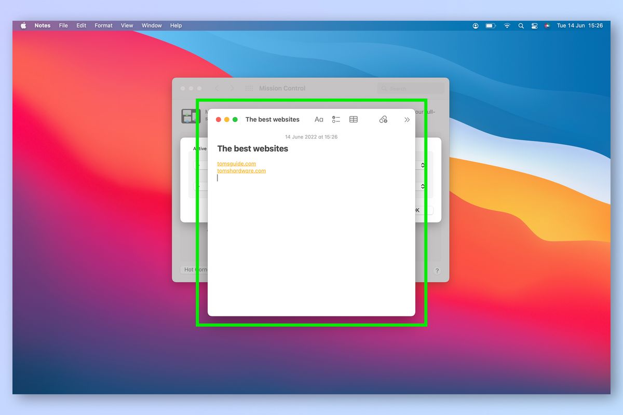Open the View menu
623x415 pixels.
(127, 25)
